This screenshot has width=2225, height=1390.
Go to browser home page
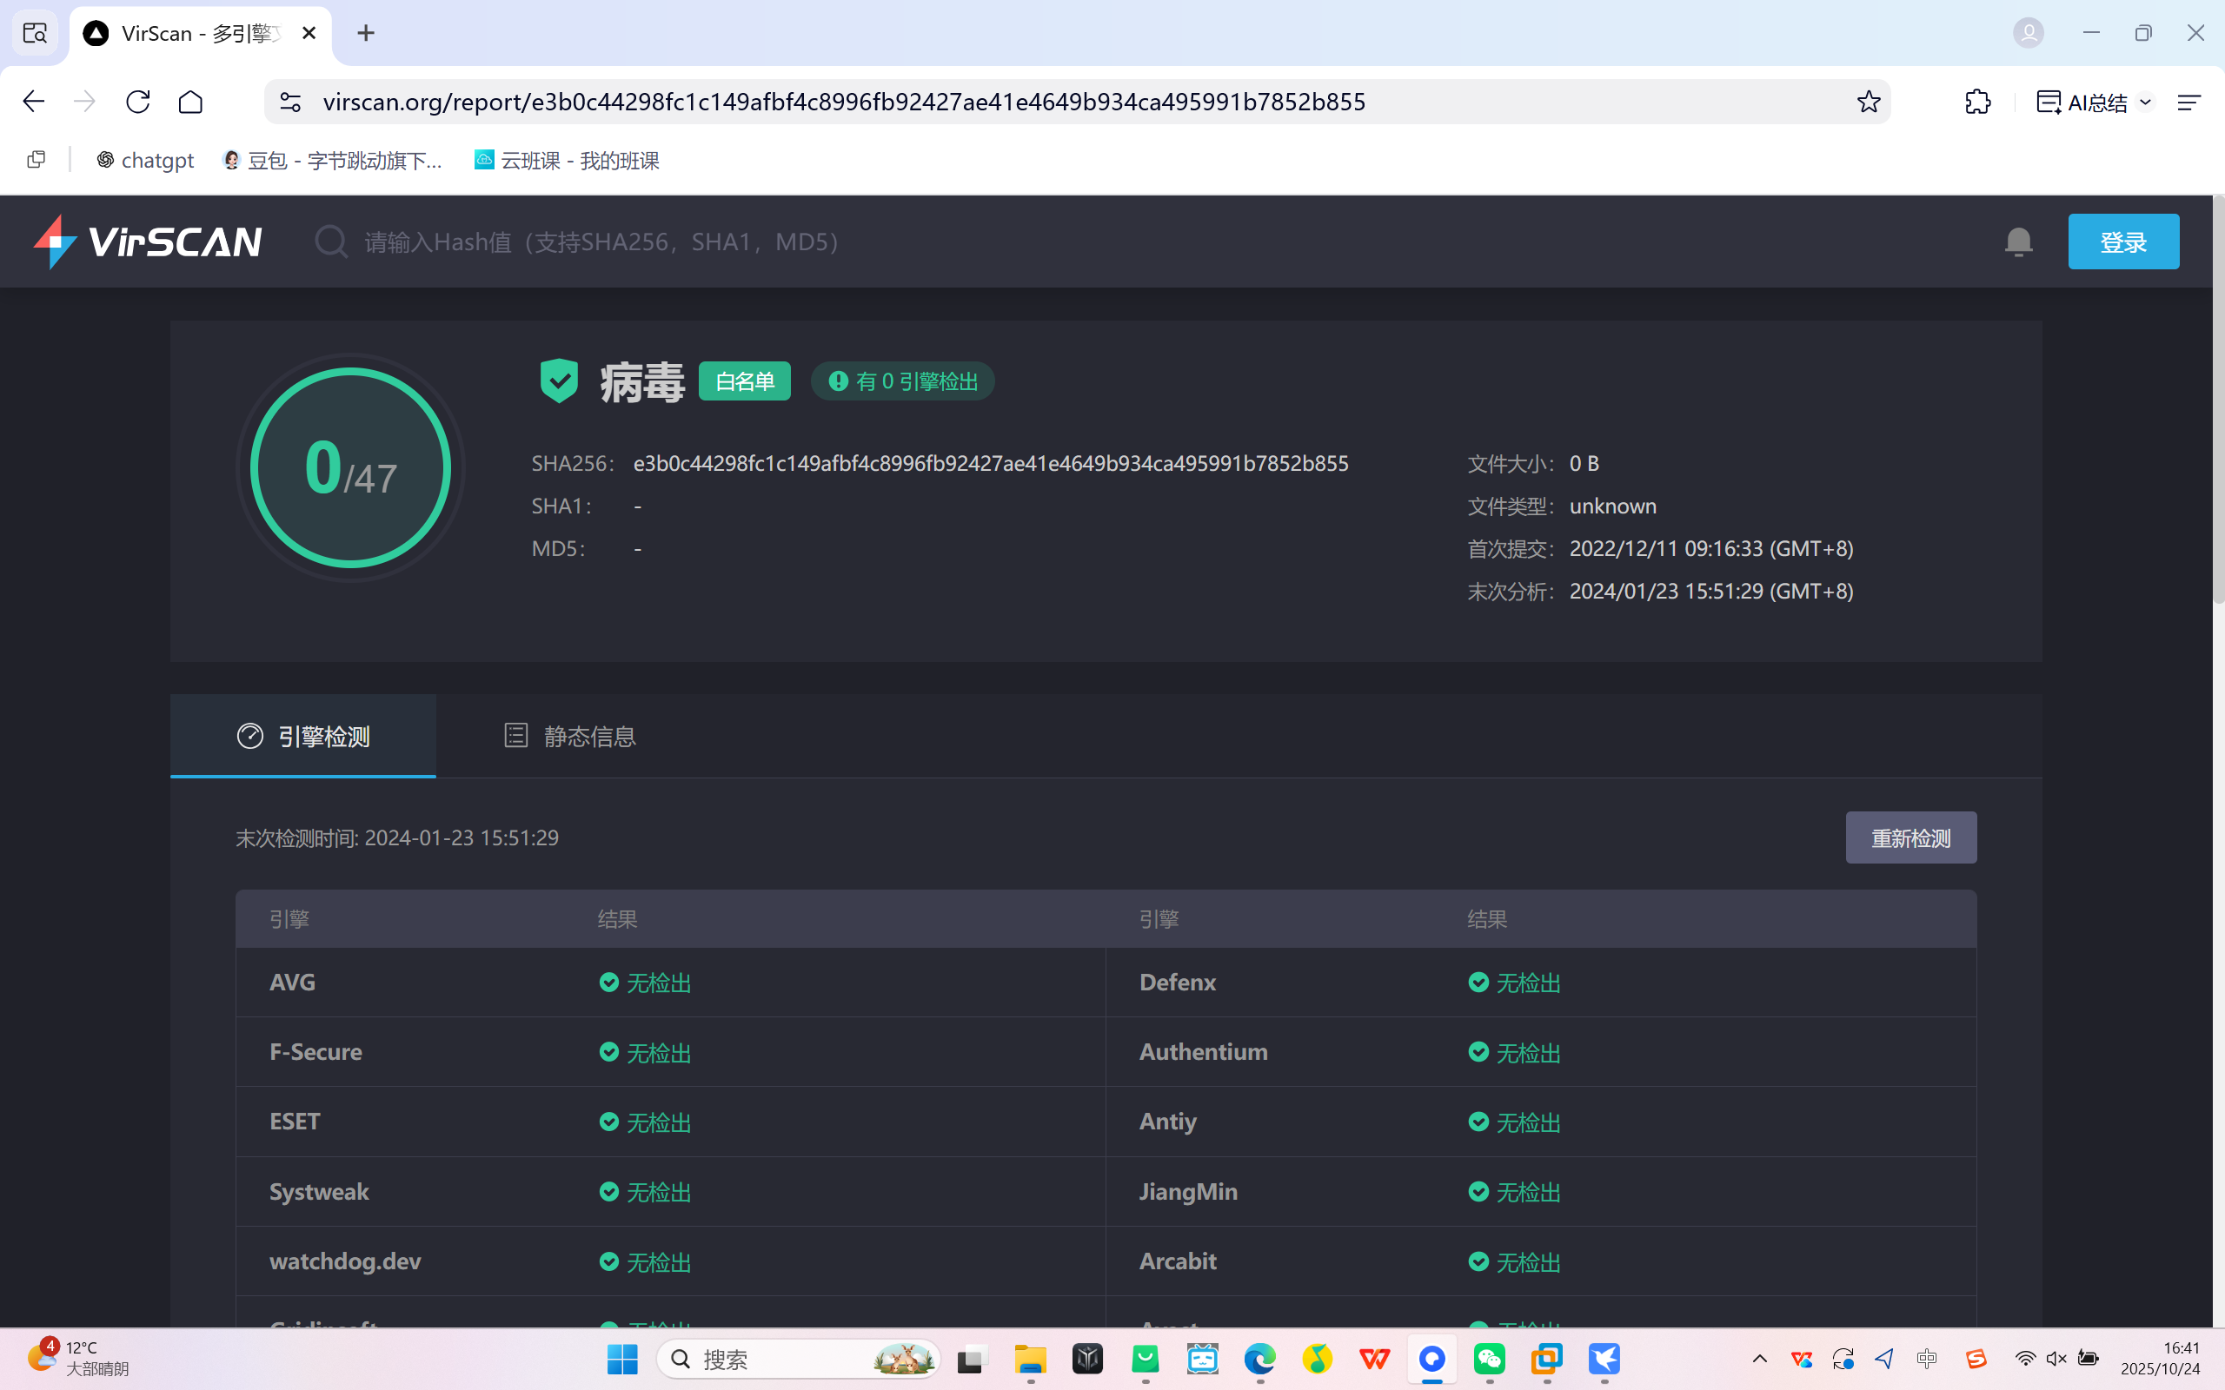tap(190, 102)
